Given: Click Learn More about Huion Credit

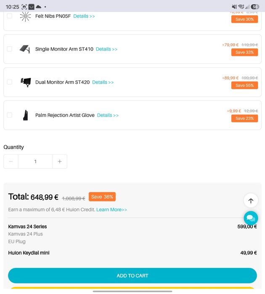Looking at the screenshot, I should tap(111, 209).
